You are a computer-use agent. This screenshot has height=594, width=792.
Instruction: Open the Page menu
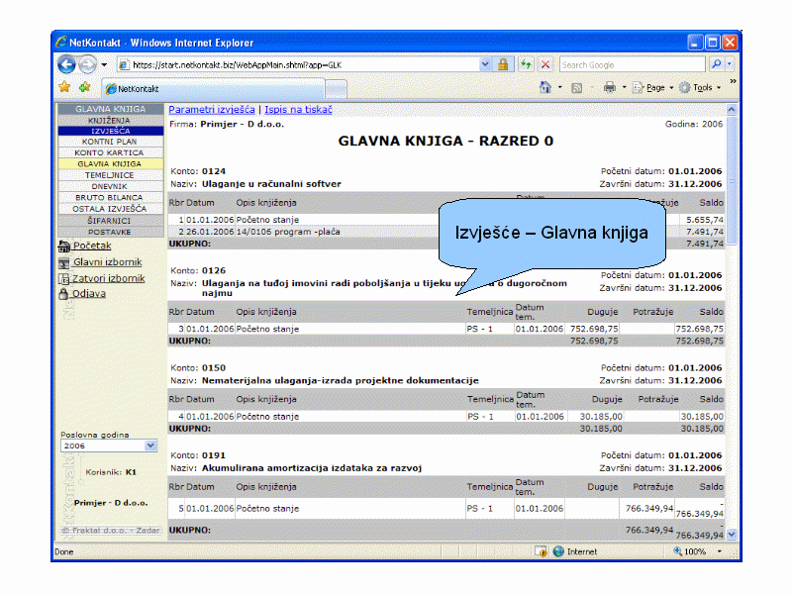[x=653, y=87]
